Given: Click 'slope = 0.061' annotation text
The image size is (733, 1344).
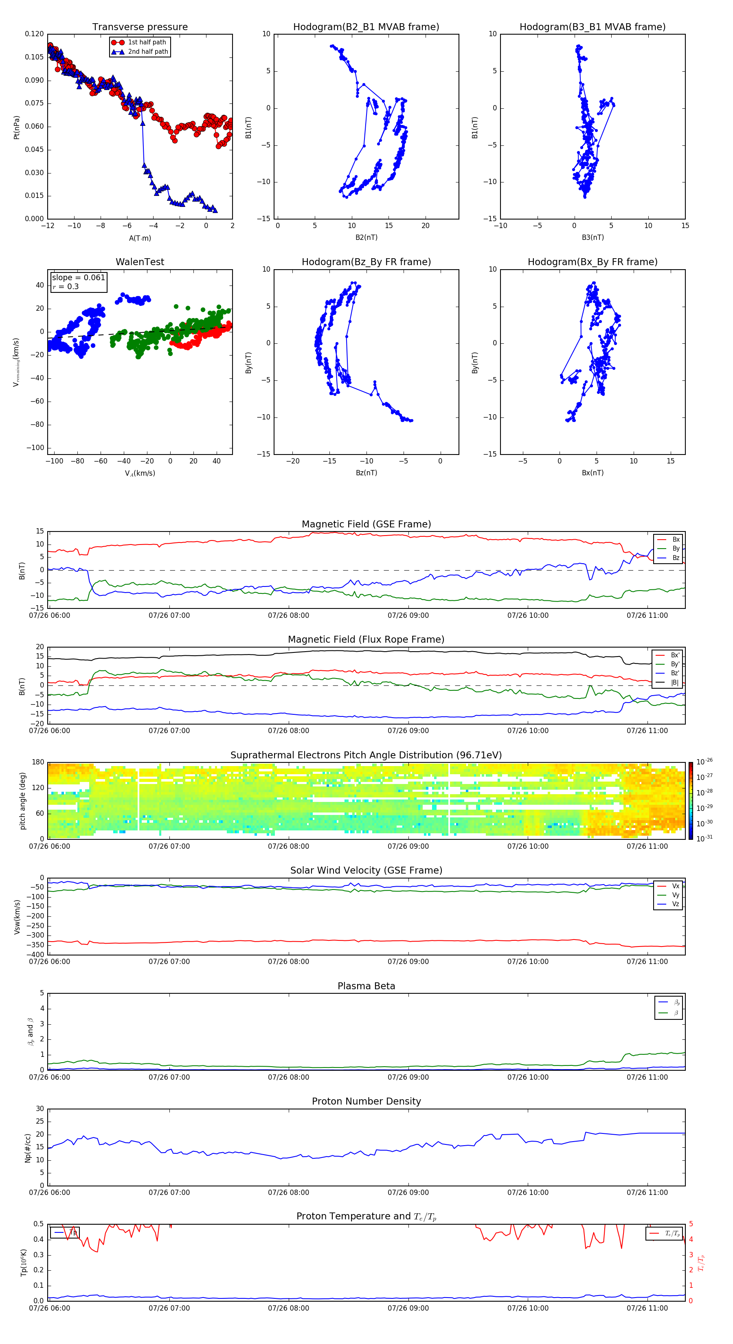Looking at the screenshot, I should click(78, 278).
